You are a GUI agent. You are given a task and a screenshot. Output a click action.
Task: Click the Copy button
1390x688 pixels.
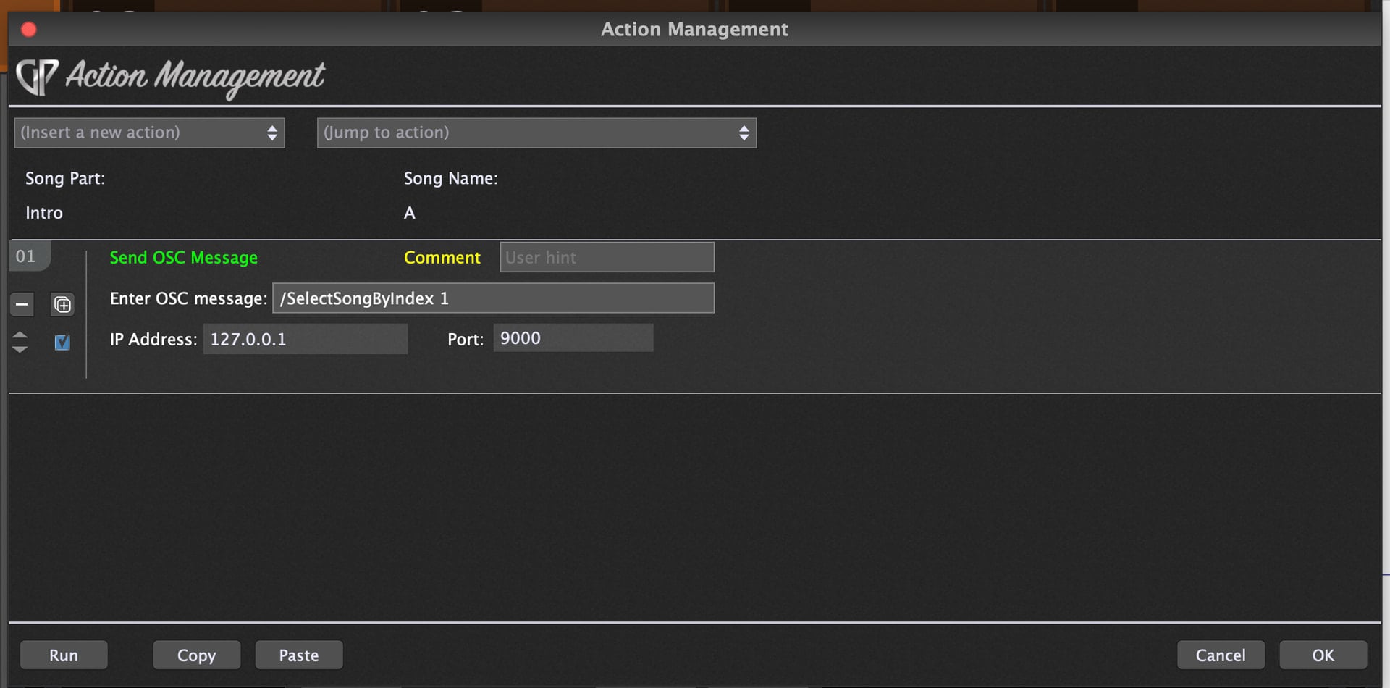[196, 655]
